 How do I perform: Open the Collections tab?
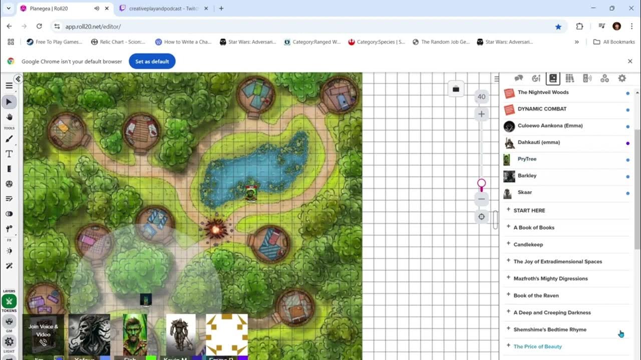[x=604, y=78]
